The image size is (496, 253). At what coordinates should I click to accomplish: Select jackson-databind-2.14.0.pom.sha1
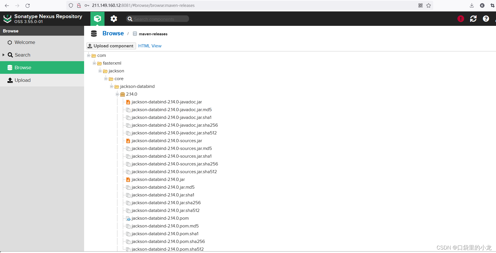(165, 234)
